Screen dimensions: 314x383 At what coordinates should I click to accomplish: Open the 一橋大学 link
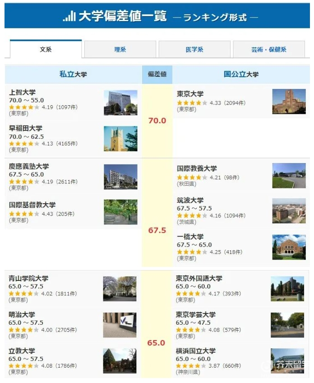(190, 237)
